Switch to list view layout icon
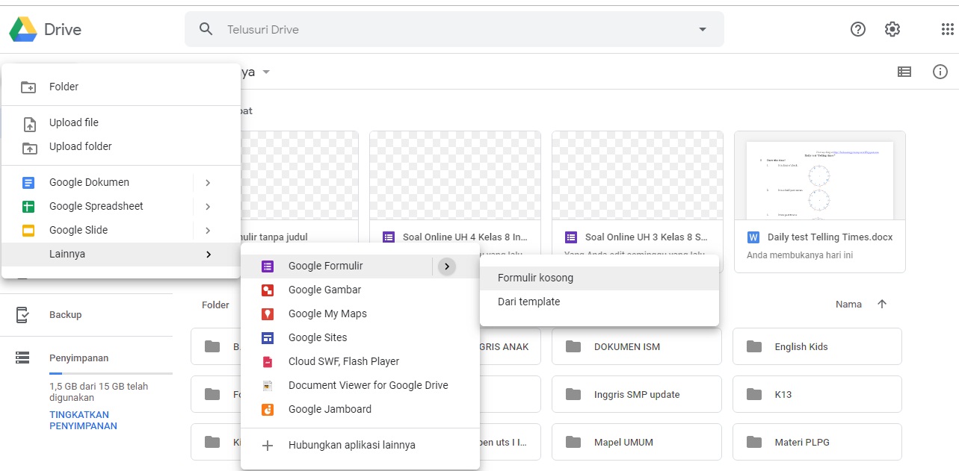The width and height of the screenshot is (959, 471). coord(904,72)
